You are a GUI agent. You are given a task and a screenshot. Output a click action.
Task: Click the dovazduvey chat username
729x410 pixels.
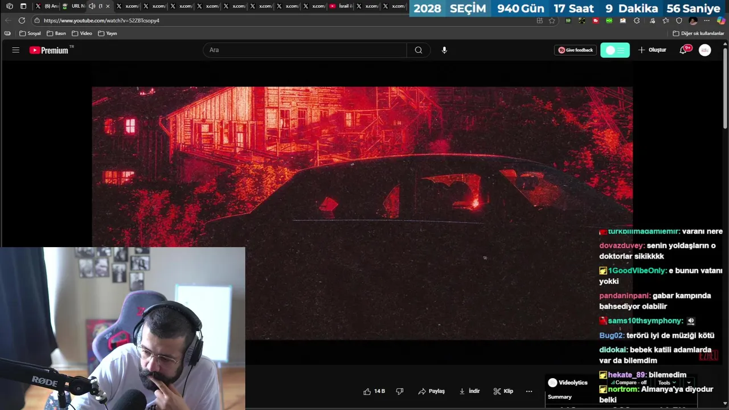(622, 245)
